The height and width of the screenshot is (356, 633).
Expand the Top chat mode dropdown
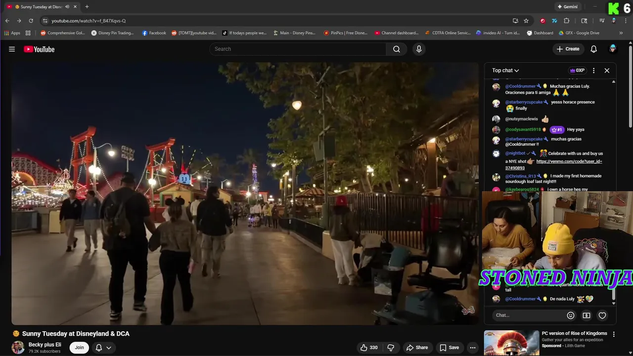pos(505,70)
